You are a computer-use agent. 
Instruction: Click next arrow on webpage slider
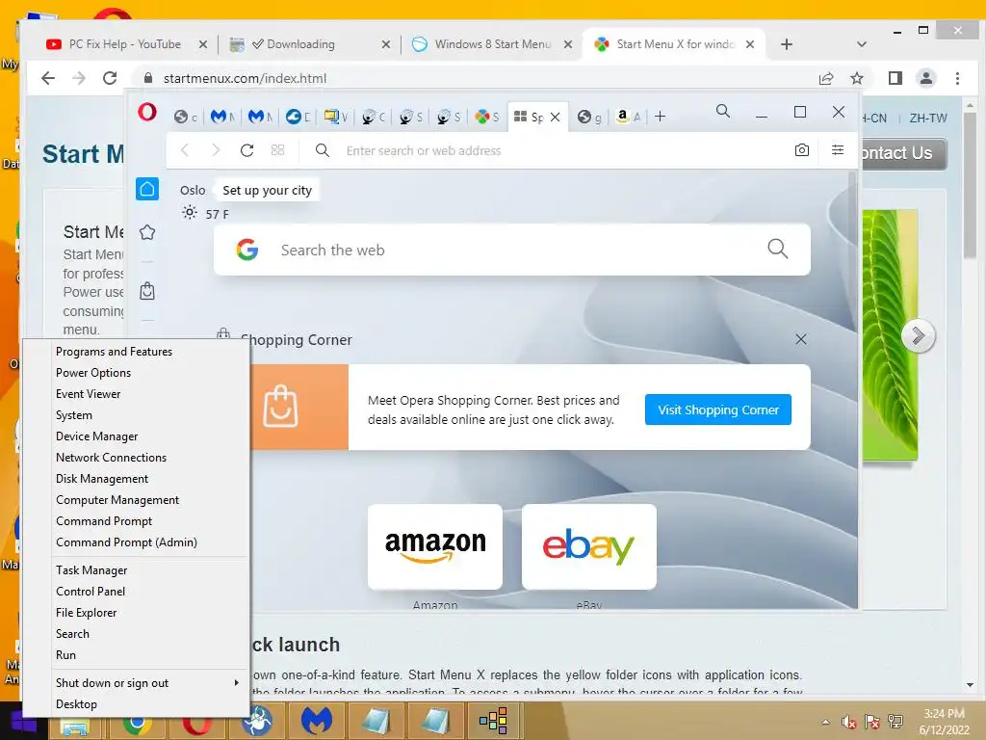918,336
